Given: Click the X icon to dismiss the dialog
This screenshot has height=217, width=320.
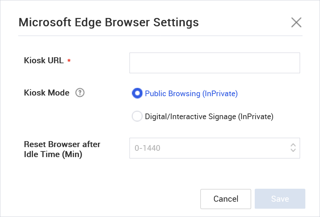Looking at the screenshot, I should tap(296, 22).
